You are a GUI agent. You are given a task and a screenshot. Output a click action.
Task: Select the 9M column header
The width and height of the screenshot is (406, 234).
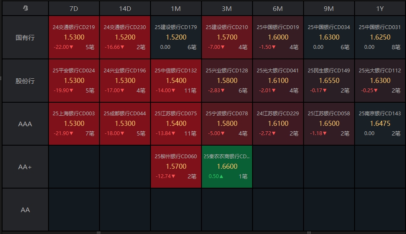click(329, 8)
